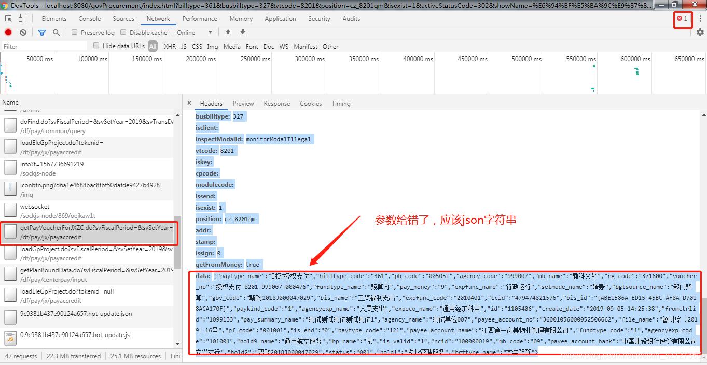Filter requests by Media

click(x=232, y=46)
